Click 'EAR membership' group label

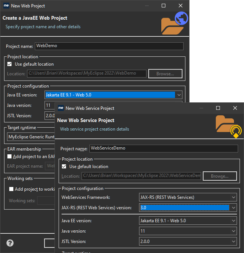click(x=24, y=149)
